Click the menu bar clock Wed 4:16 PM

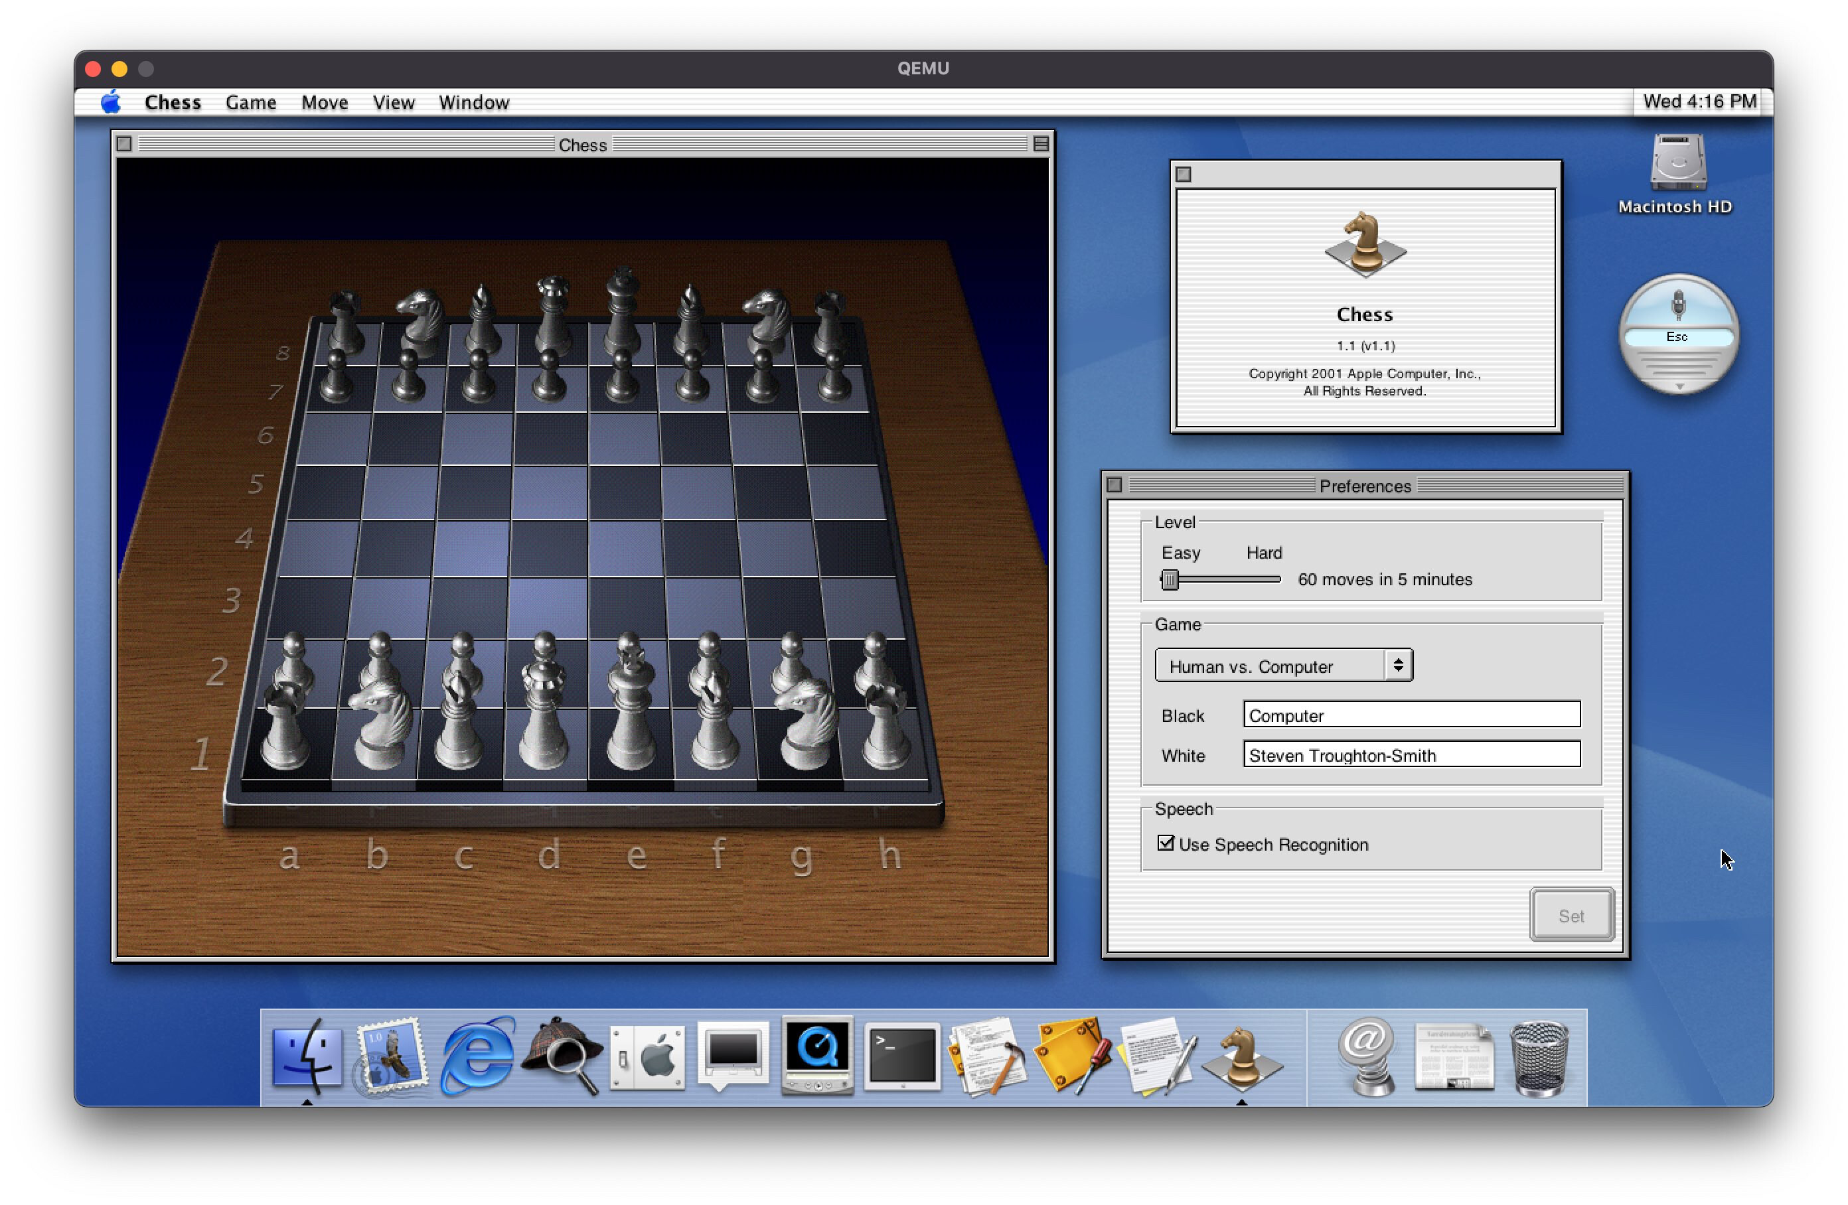(1699, 102)
